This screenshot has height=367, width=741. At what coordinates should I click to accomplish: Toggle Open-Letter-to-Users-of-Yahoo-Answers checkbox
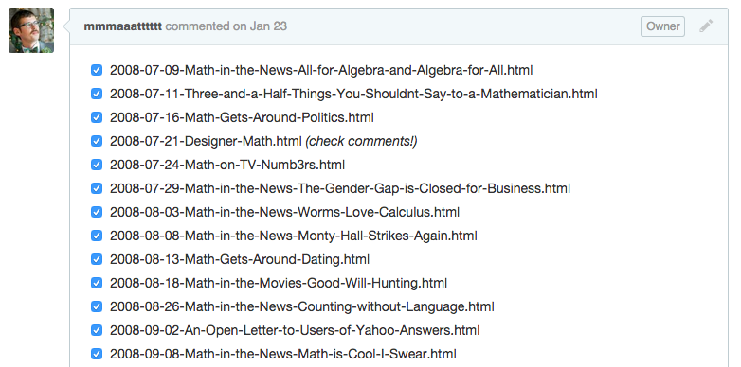[x=97, y=330]
